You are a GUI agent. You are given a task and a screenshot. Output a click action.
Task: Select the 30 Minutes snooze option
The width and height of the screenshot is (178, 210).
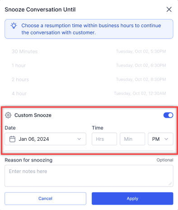click(89, 52)
